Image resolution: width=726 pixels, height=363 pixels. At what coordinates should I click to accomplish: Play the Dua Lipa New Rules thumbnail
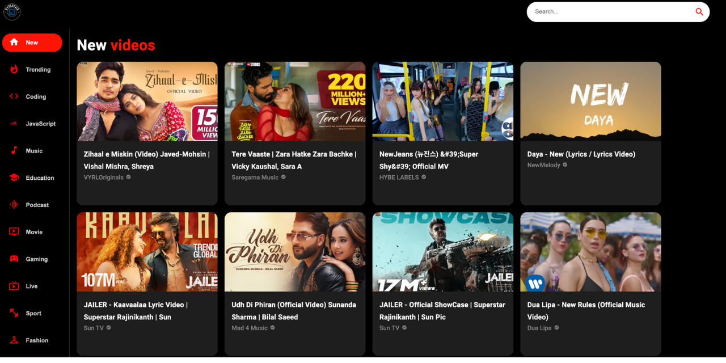click(x=590, y=252)
